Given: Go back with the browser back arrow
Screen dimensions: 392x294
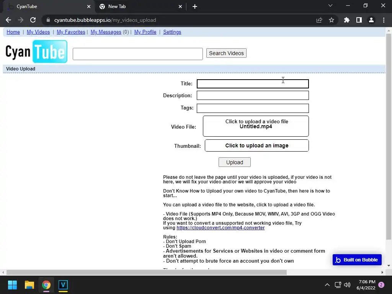Looking at the screenshot, I should pyautogui.click(x=8, y=20).
